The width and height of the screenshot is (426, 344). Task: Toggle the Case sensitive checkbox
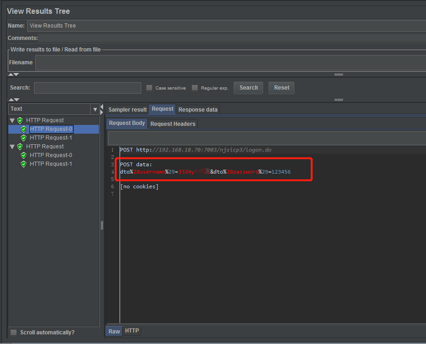click(149, 88)
